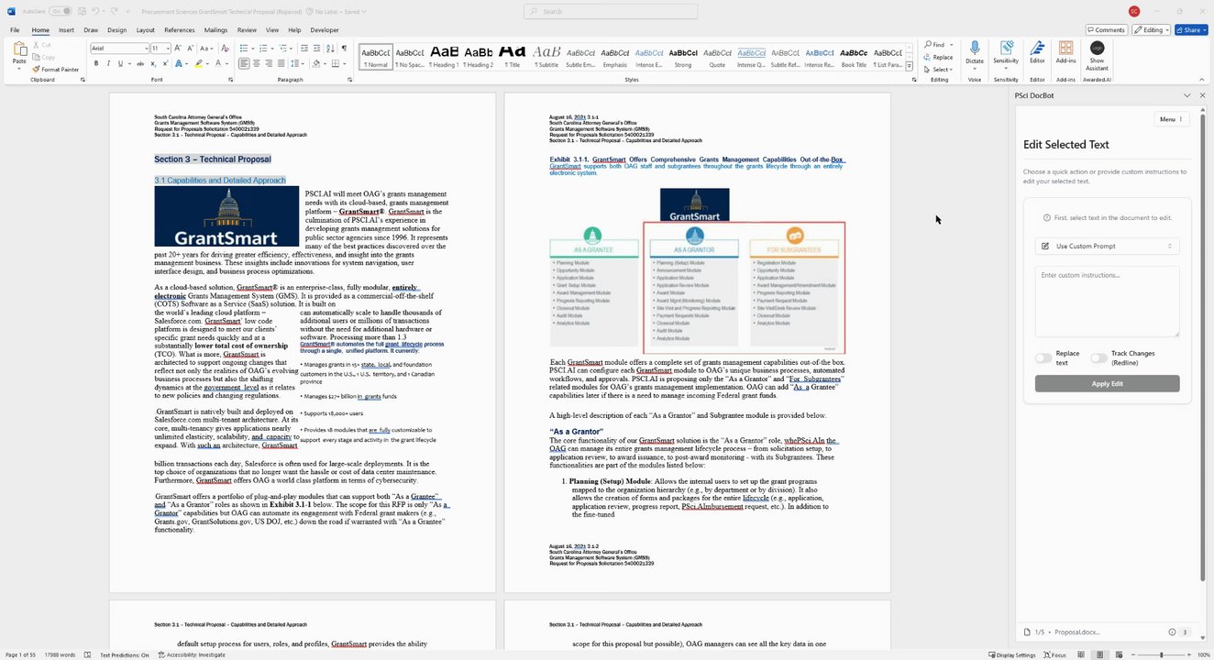Click the Share button
Viewport: 1214px width, 660px height.
1191,29
